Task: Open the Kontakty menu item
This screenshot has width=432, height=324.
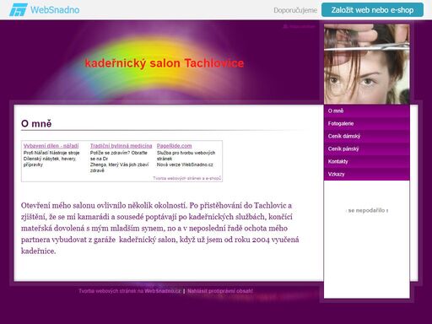Action: [367, 161]
